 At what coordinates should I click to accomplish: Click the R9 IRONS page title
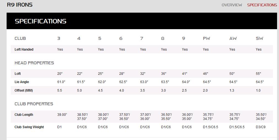(20, 5)
